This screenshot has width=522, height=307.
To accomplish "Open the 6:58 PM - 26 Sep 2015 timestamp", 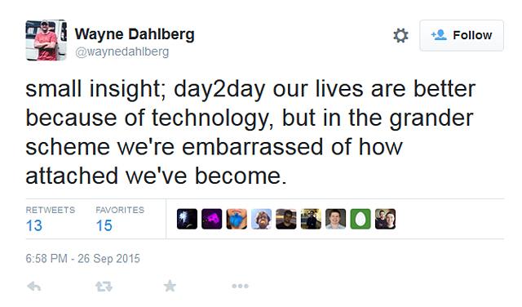I will point(82,258).
